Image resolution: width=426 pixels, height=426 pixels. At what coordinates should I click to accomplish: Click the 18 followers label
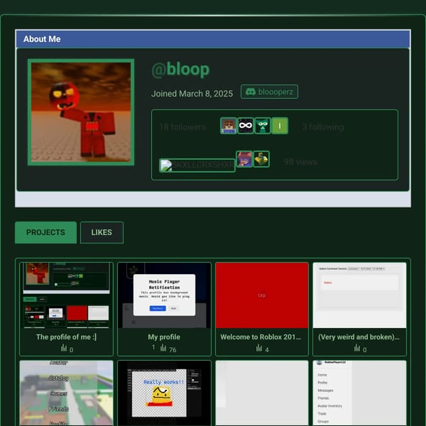tap(182, 127)
